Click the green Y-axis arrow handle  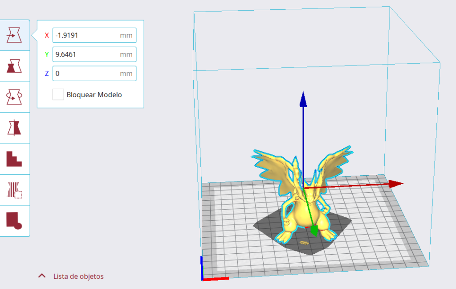[x=314, y=230]
